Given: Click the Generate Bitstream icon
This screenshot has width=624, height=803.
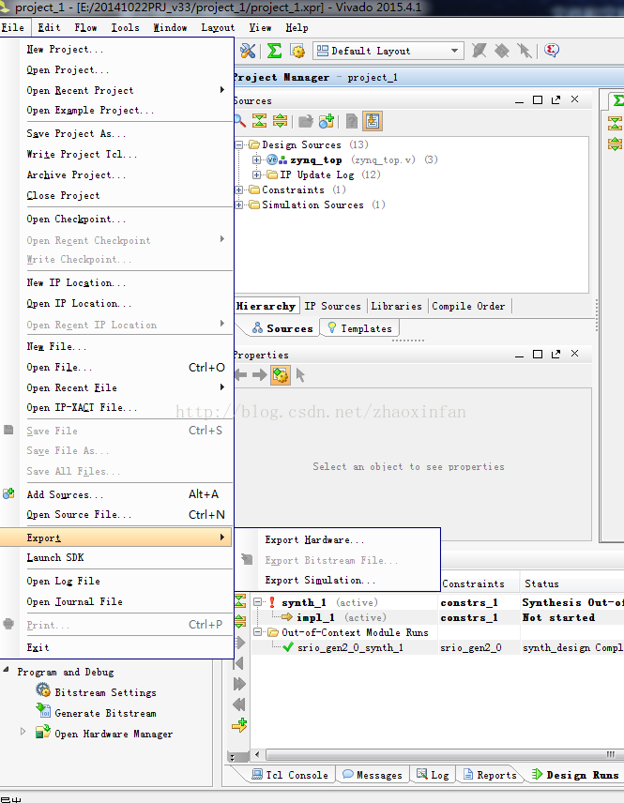Looking at the screenshot, I should (x=43, y=712).
